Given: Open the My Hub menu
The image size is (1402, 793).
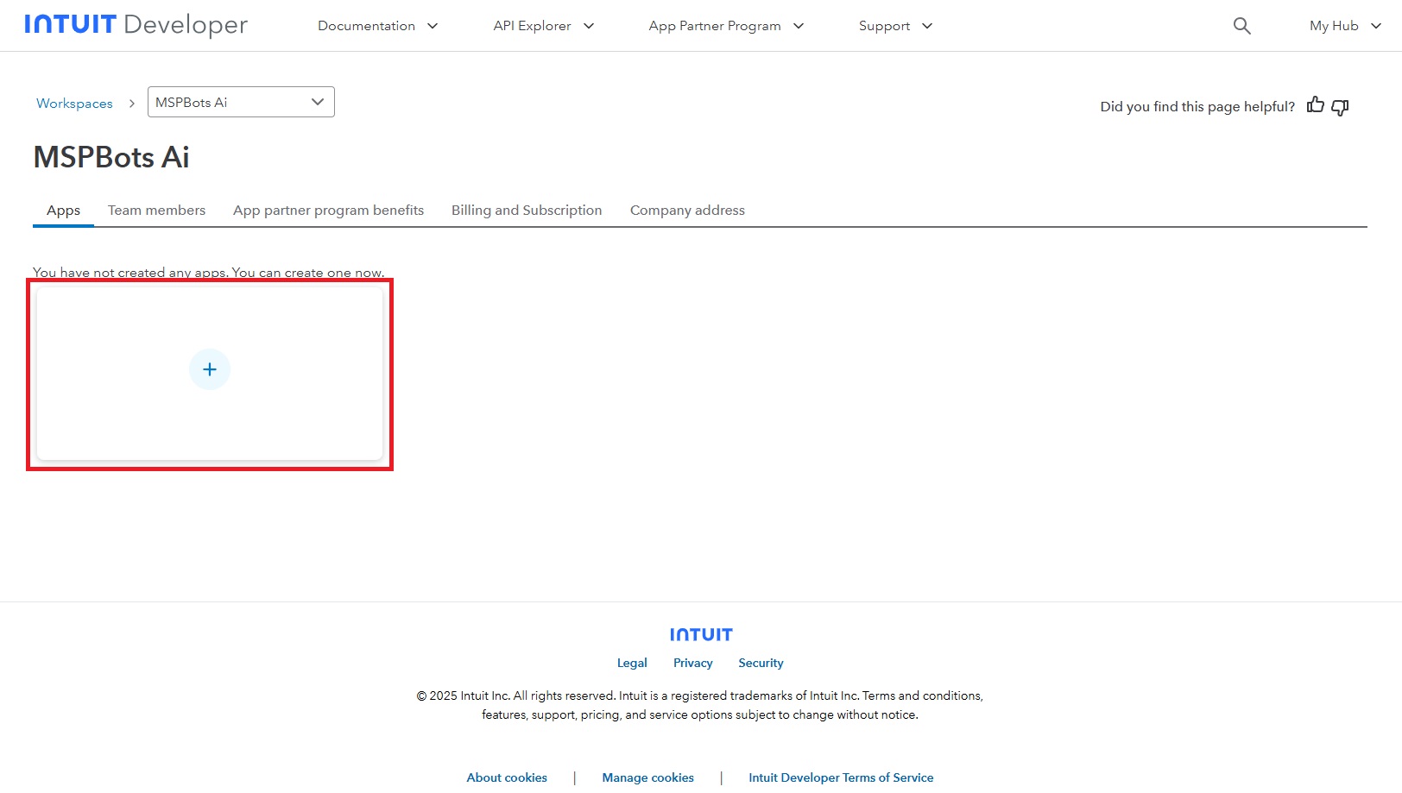Looking at the screenshot, I should coord(1344,26).
